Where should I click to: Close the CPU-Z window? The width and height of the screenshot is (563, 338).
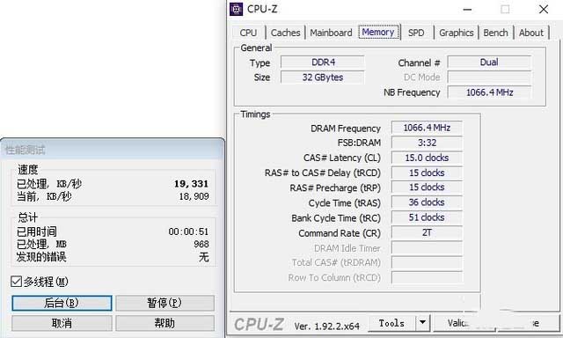[544, 10]
